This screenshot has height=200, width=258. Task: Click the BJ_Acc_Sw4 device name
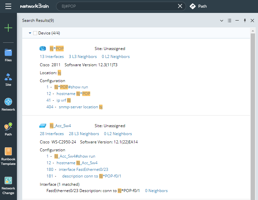tap(60, 126)
